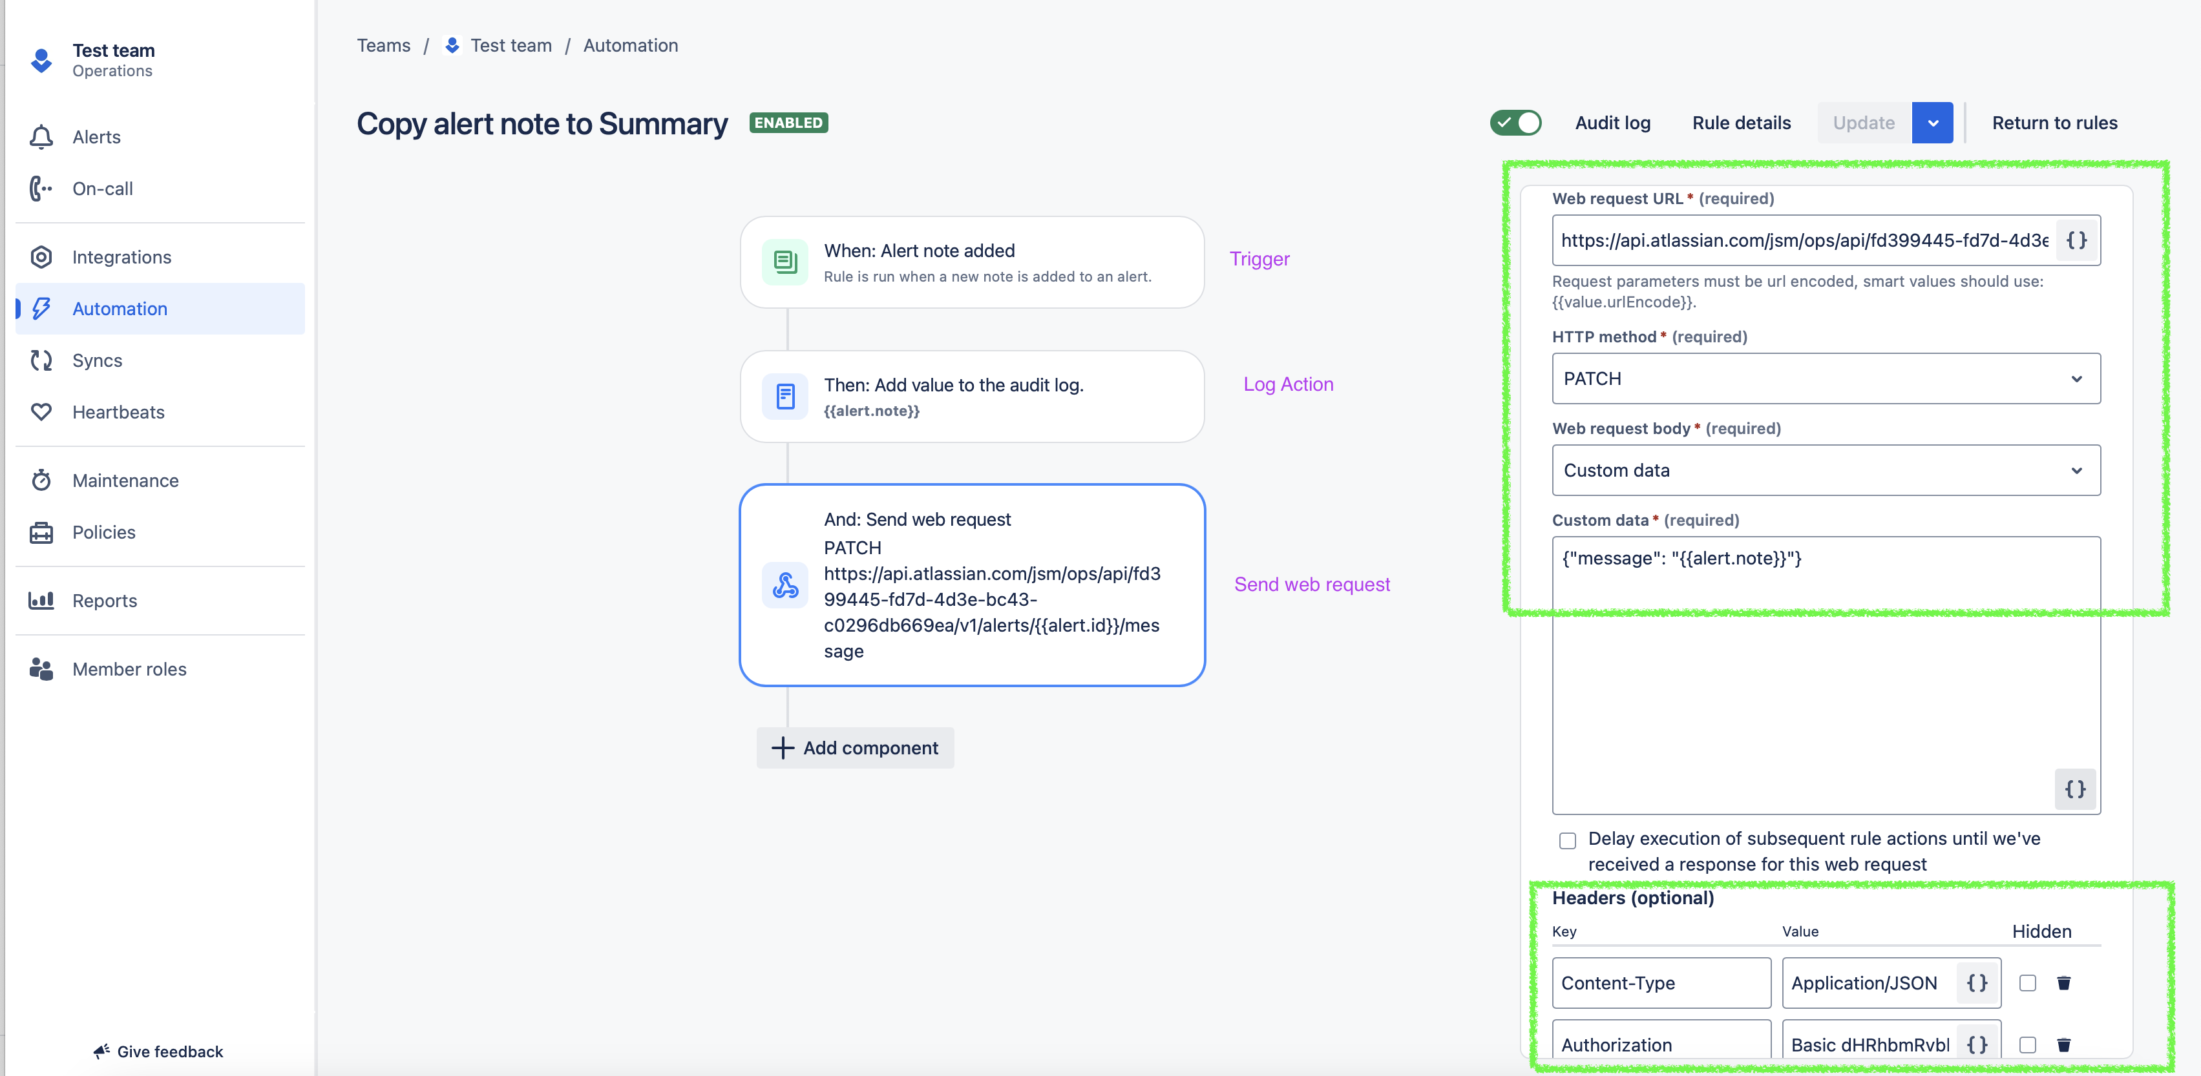Open Heartbeats in the sidebar
The image size is (2201, 1076).
[160, 411]
